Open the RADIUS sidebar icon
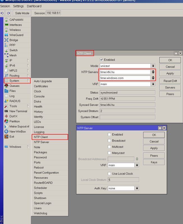Image resolution: width=183 pixels, height=224 pixels. [x=6, y=101]
